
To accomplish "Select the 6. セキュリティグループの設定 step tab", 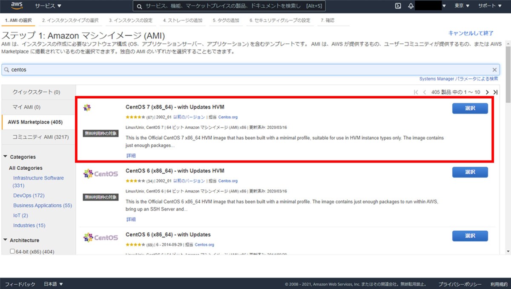I will tap(280, 20).
